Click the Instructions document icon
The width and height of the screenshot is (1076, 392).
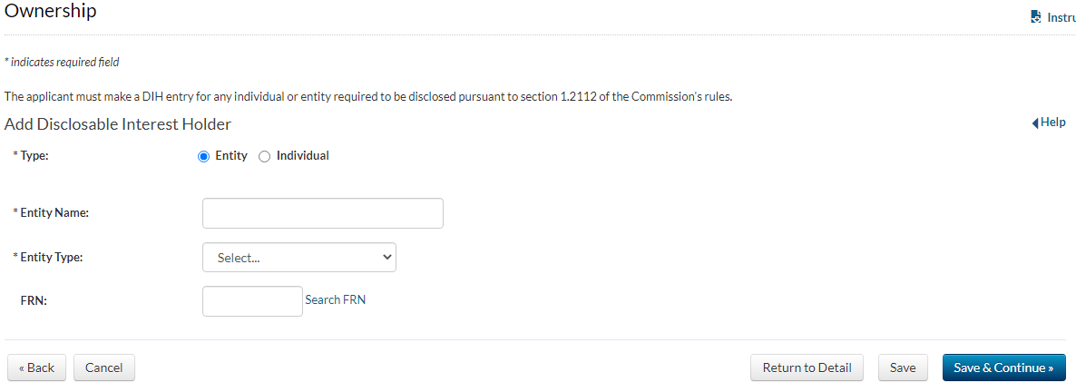(x=1036, y=16)
